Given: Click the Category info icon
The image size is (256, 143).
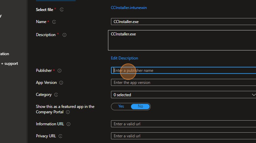Looking at the screenshot, I should click(x=56, y=95).
